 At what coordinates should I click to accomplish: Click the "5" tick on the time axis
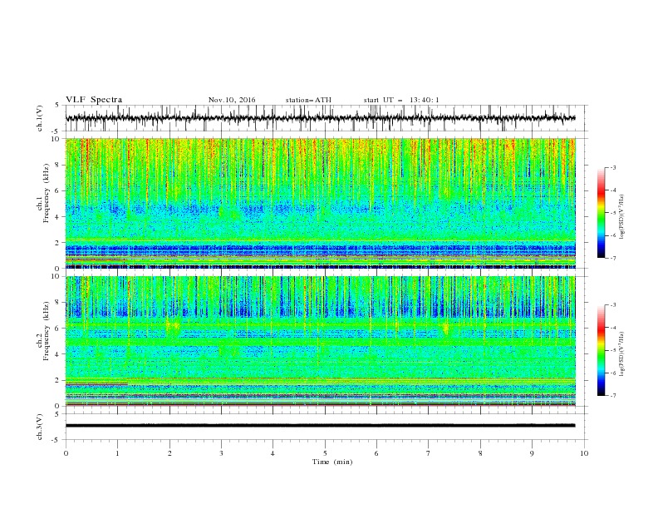pyautogui.click(x=325, y=453)
